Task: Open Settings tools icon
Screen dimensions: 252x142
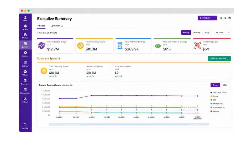Action: [x=25, y=99]
